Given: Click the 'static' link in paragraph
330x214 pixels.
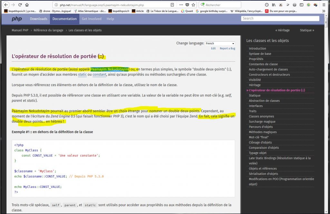Looking at the screenshot, I should 82,75.
